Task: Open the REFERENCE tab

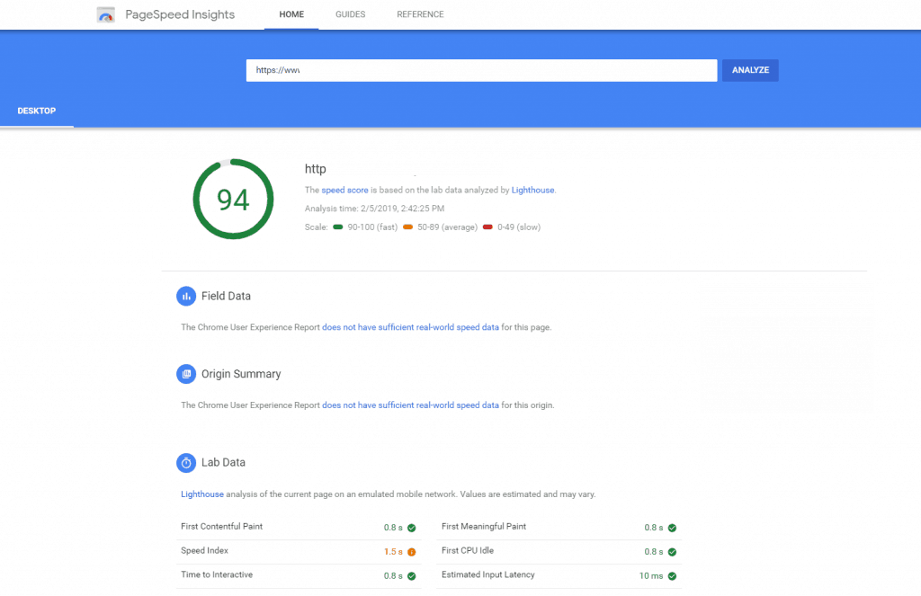Action: click(x=420, y=14)
